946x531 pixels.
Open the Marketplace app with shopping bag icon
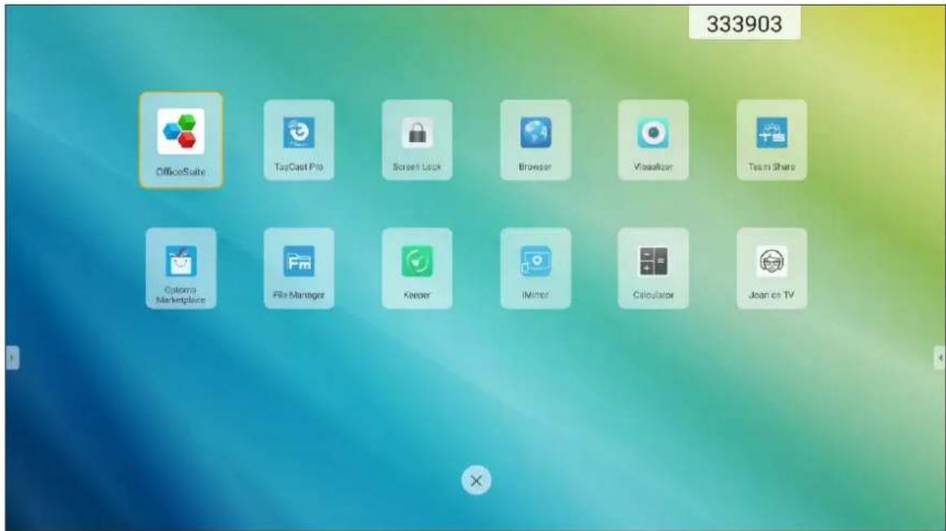click(181, 268)
